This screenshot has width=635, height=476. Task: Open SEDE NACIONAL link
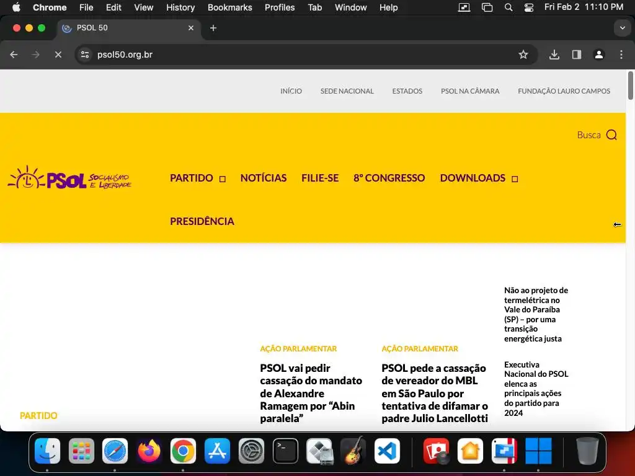pos(347,91)
